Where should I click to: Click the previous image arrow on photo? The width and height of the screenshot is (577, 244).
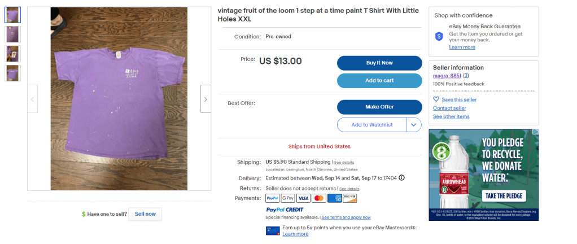coord(32,99)
